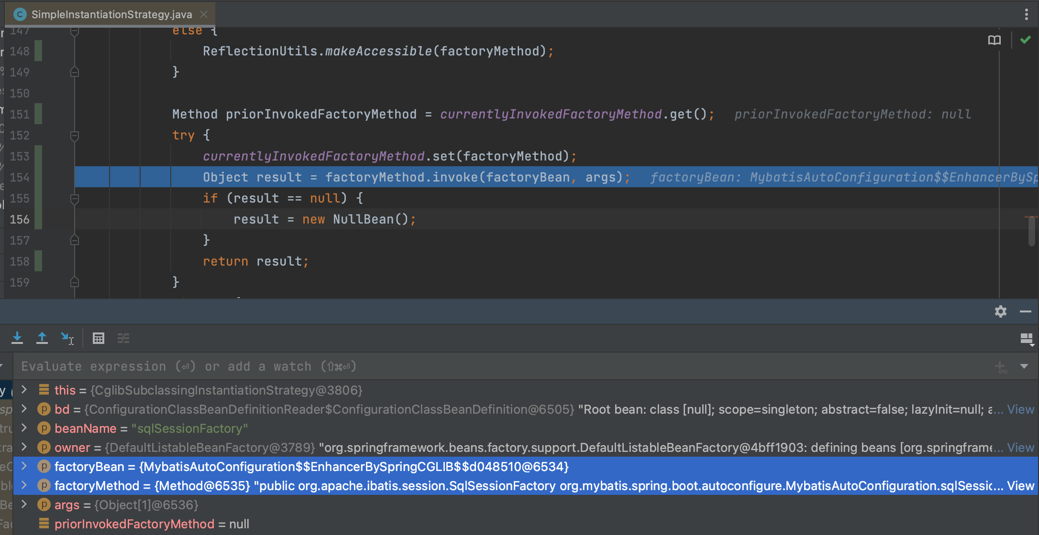Open debugger panel settings gear
Viewport: 1039px width, 535px height.
[1001, 311]
